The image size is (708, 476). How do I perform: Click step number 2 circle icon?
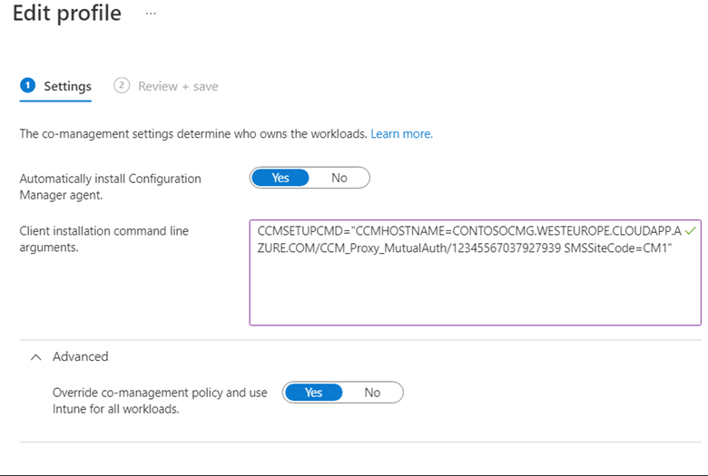click(x=122, y=85)
